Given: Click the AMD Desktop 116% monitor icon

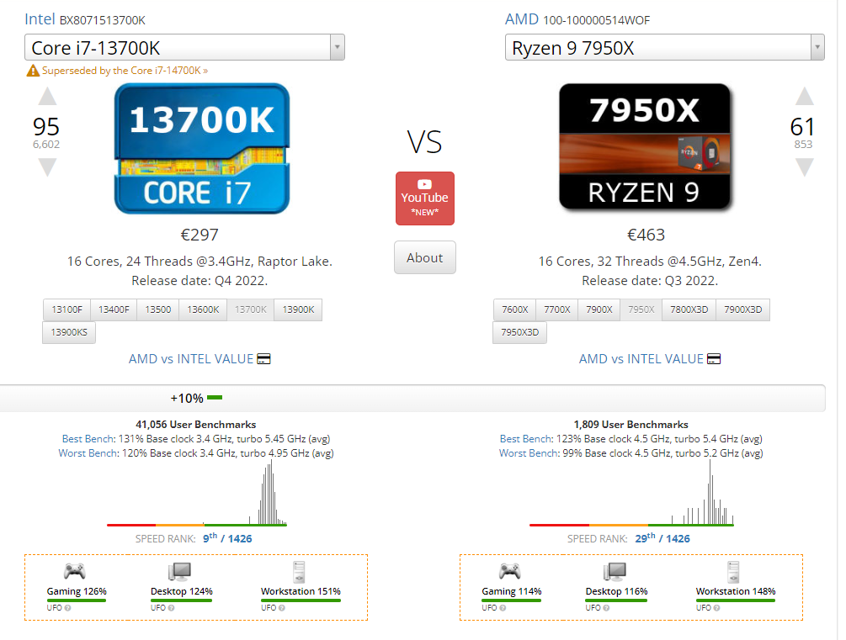Looking at the screenshot, I should (x=615, y=572).
